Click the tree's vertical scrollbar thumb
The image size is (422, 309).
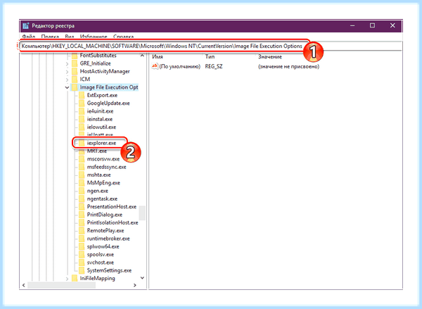pyautogui.click(x=142, y=213)
